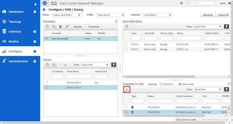The width and height of the screenshot is (233, 124).
Task: Uncheck the VSI-G370-02 device checkbox
Action: point(126,112)
